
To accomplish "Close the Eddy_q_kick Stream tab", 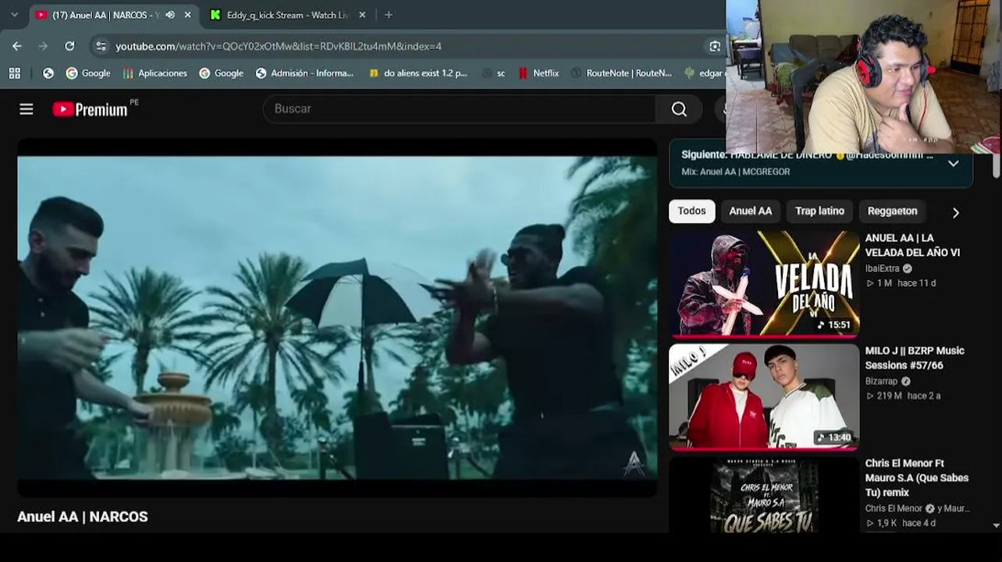I will pos(364,15).
